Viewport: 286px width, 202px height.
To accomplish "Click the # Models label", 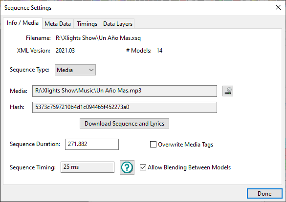I will click(139, 51).
